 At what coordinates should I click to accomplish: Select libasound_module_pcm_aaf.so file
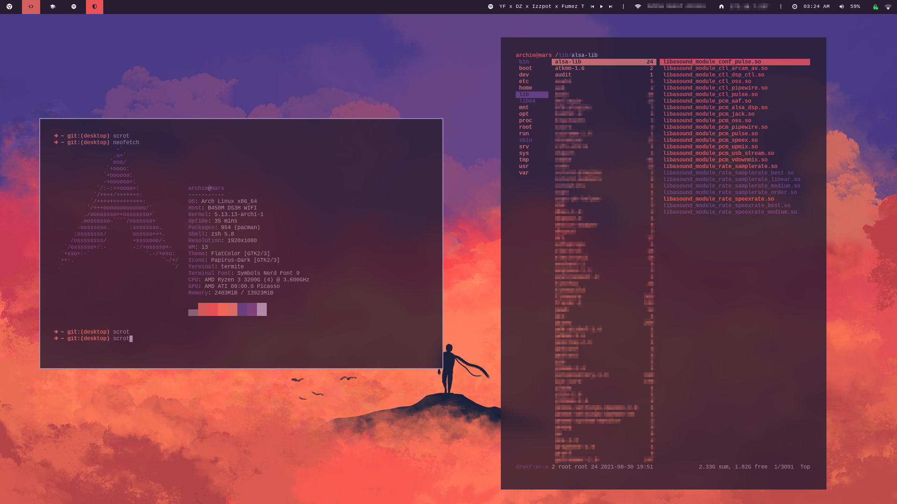tap(707, 101)
